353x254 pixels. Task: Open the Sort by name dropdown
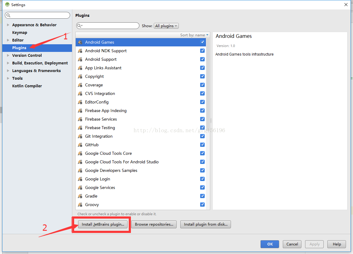[x=194, y=35]
